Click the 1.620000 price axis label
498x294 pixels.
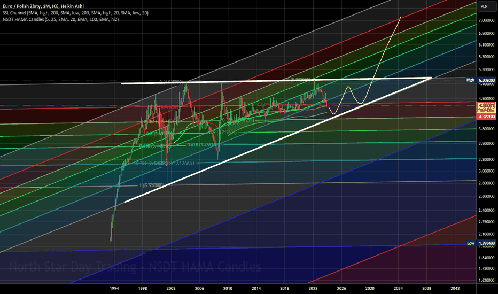[487, 280]
